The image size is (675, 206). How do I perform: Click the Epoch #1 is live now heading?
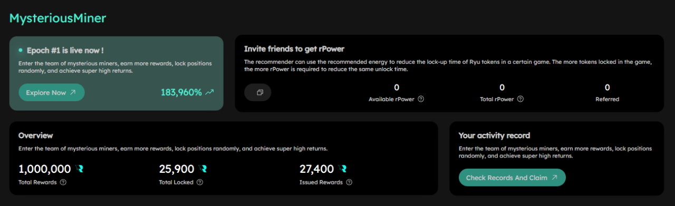pyautogui.click(x=65, y=50)
